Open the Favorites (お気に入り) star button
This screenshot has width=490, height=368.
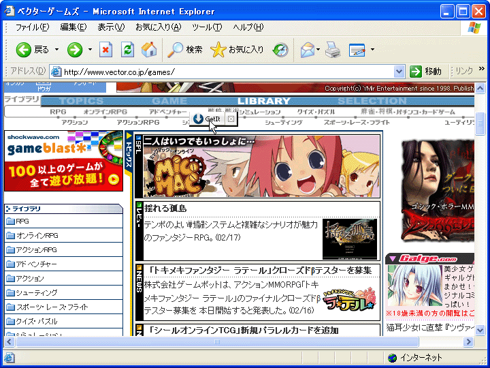point(238,50)
